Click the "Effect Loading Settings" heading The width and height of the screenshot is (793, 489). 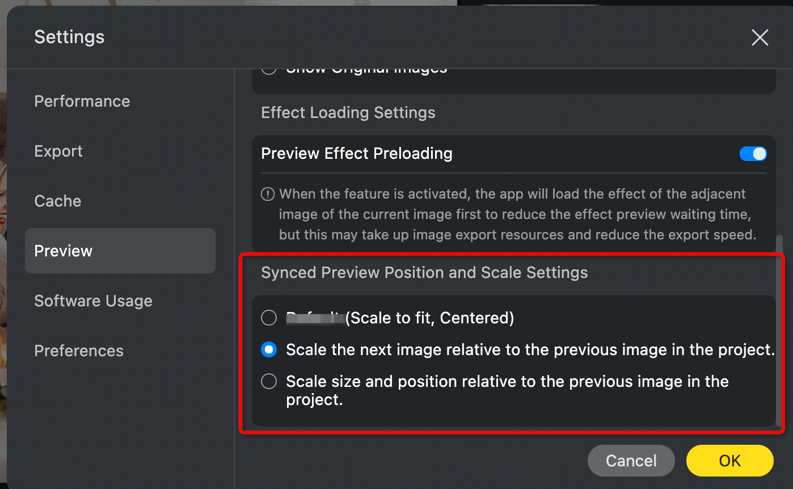tap(348, 112)
